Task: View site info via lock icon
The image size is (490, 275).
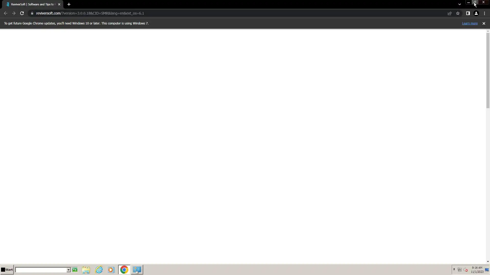Action: pos(32,13)
